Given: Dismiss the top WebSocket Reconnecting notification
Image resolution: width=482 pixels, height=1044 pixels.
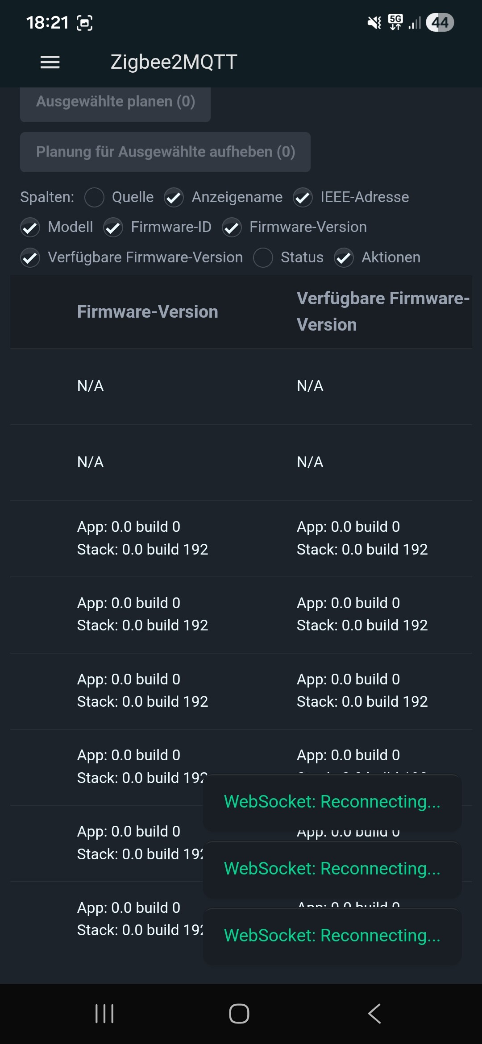Looking at the screenshot, I should tap(332, 802).
